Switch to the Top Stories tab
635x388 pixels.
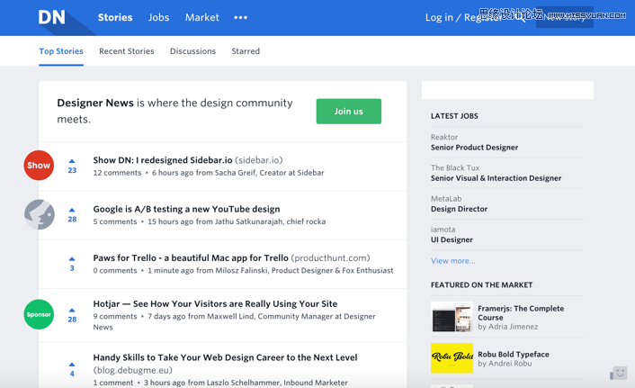coord(61,51)
